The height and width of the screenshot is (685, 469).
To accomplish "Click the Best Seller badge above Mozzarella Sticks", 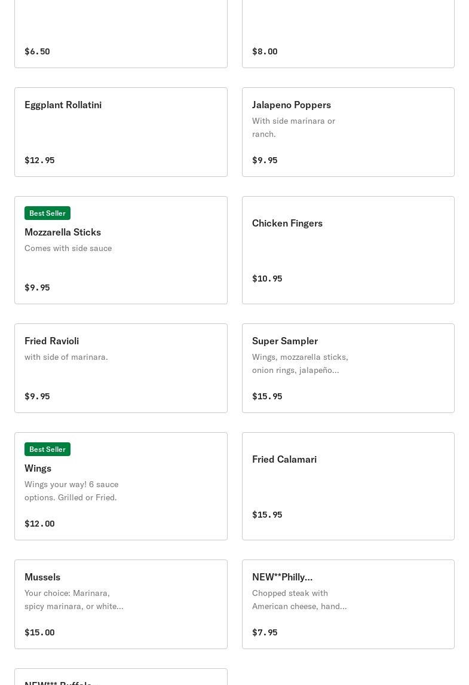I will click(x=47, y=213).
